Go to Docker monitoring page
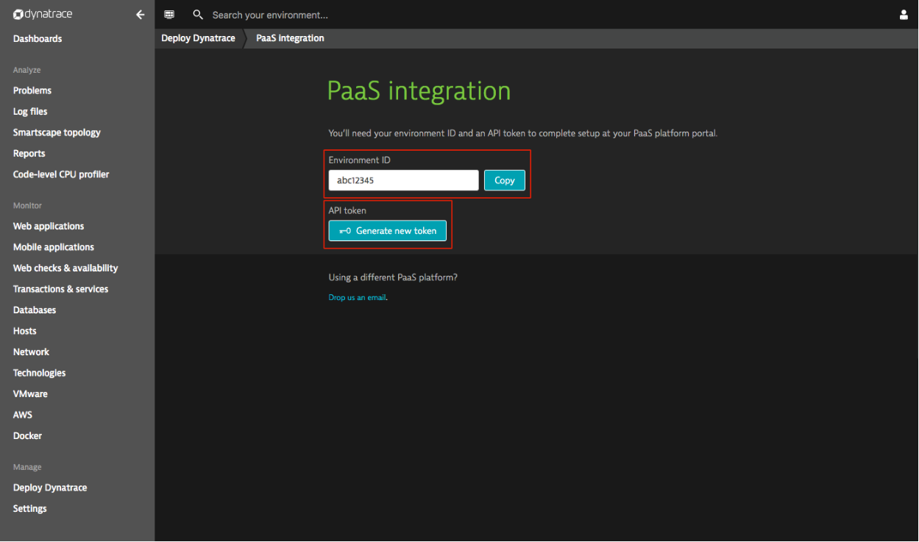The image size is (919, 542). tap(27, 436)
